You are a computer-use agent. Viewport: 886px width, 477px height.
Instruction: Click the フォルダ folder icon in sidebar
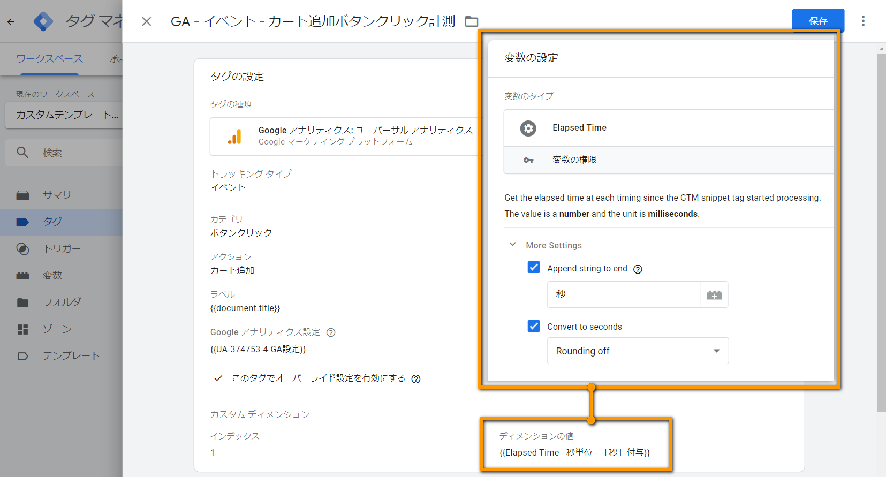tap(22, 302)
